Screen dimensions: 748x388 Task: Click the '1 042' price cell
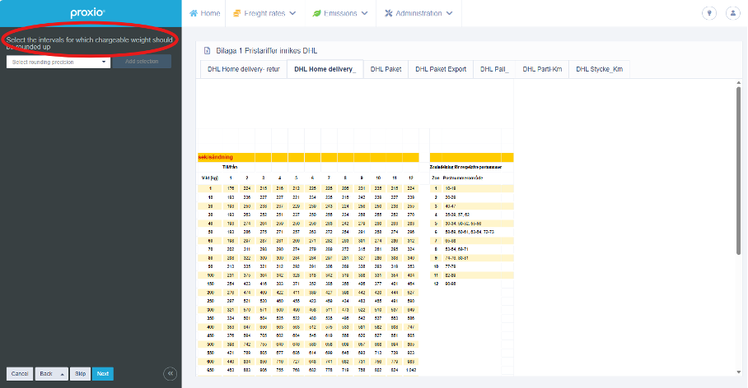(x=411, y=370)
